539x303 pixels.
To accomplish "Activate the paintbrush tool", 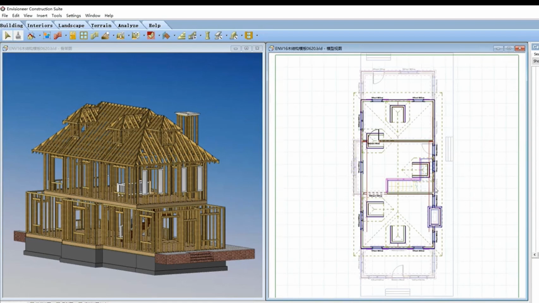I will [x=18, y=35].
